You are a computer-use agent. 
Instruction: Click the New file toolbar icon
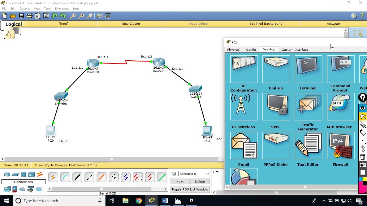coord(5,16)
